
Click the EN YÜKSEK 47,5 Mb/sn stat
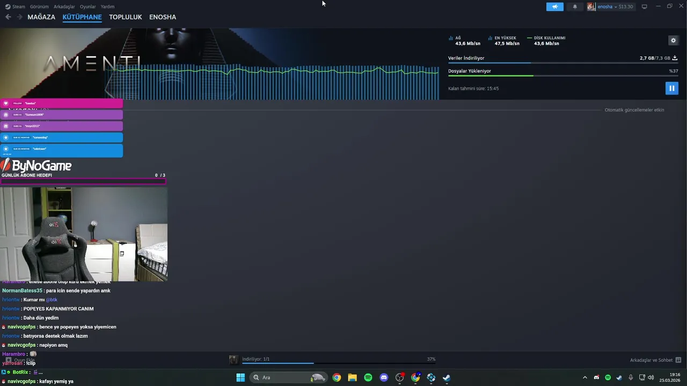pos(503,41)
